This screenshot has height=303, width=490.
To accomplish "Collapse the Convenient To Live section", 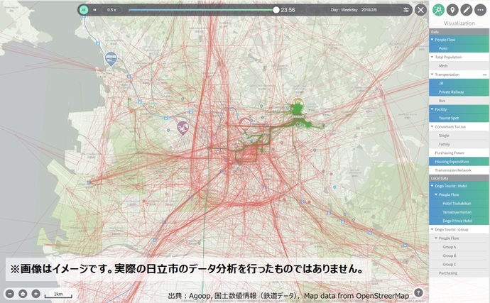I will tap(432, 126).
